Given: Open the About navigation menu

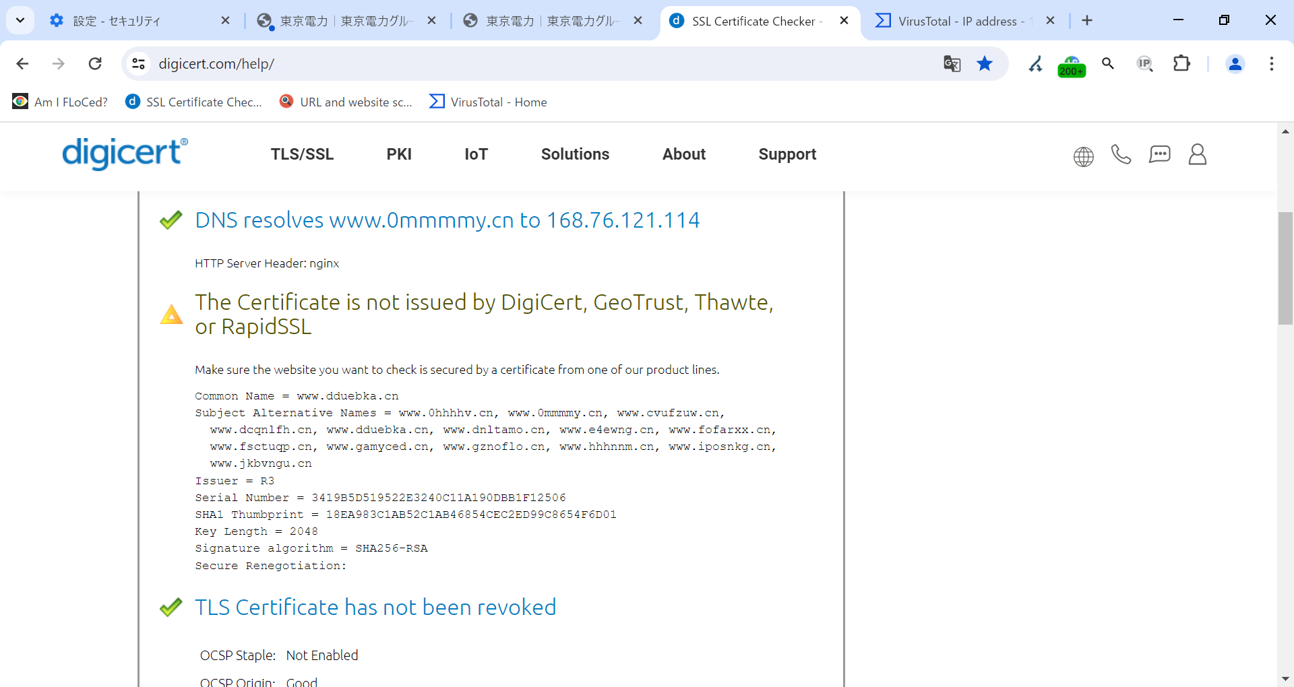Looking at the screenshot, I should [x=684, y=154].
